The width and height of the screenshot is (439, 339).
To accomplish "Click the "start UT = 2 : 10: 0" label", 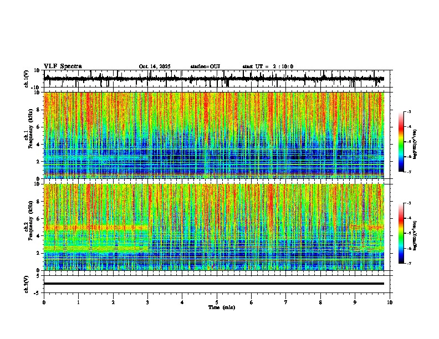I will [x=268, y=66].
